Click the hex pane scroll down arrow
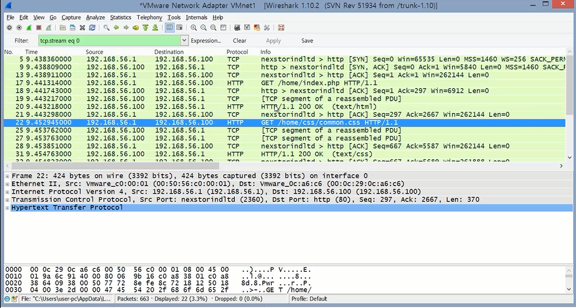Screen dimensions: 576x308 pyautogui.click(x=569, y=289)
